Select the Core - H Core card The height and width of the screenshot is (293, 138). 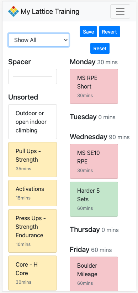coord(32,273)
